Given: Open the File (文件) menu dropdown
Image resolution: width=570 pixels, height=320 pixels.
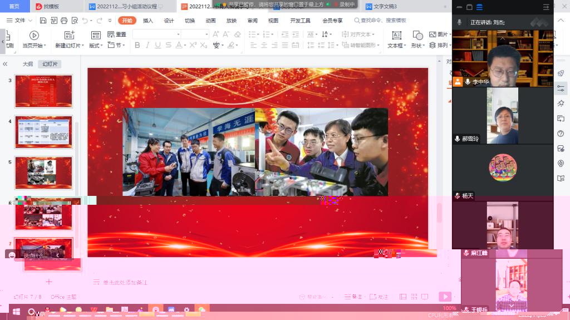Looking at the screenshot, I should coord(19,21).
